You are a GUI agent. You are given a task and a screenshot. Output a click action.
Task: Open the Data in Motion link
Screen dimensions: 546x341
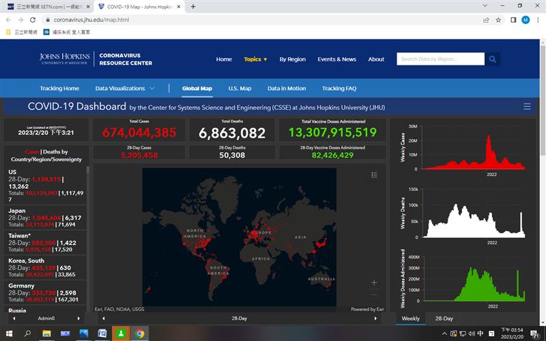pyautogui.click(x=287, y=89)
